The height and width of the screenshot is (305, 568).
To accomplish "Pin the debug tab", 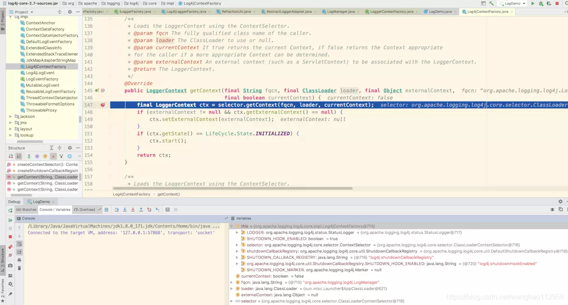I will [x=10, y=294].
